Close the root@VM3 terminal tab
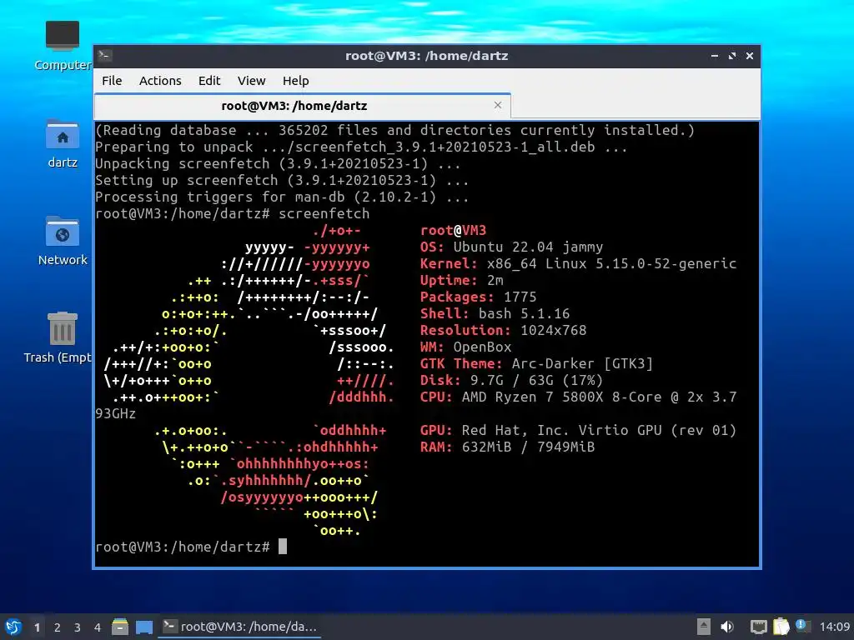The height and width of the screenshot is (640, 854). pyautogui.click(x=498, y=105)
